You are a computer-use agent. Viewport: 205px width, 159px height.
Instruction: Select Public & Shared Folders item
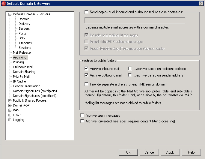tap(30, 100)
